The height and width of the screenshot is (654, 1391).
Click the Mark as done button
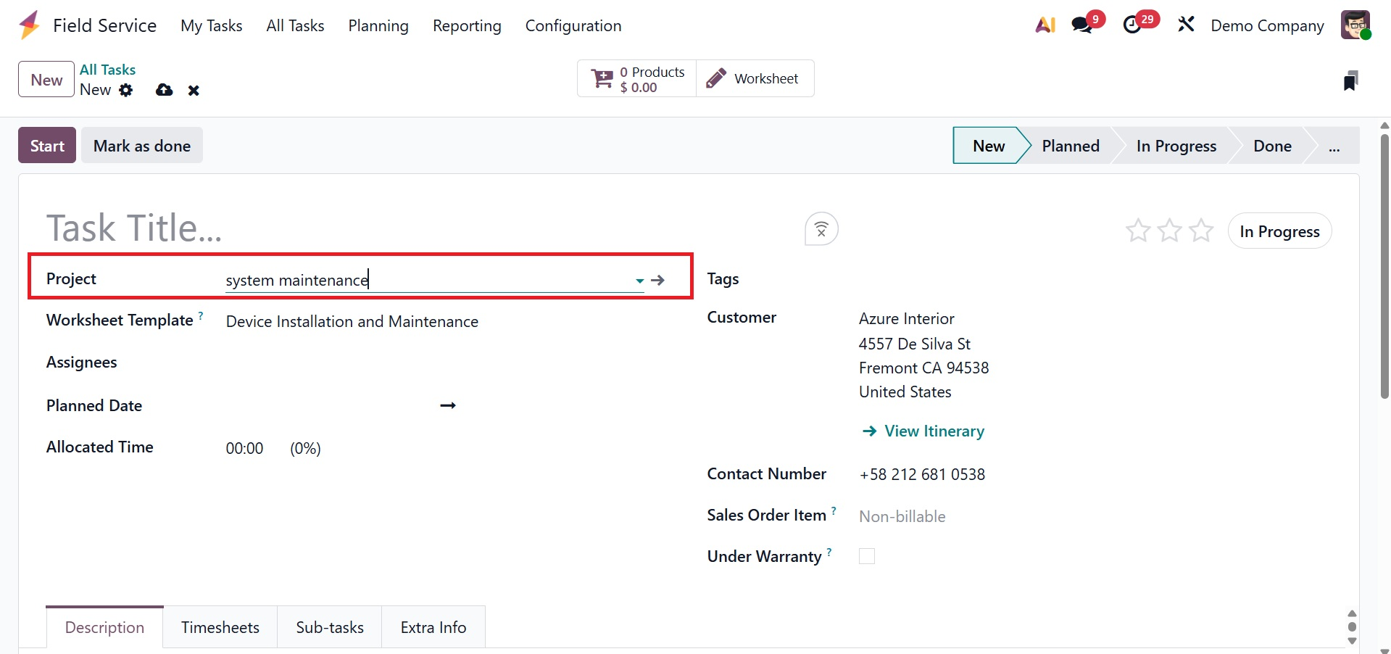click(x=142, y=146)
